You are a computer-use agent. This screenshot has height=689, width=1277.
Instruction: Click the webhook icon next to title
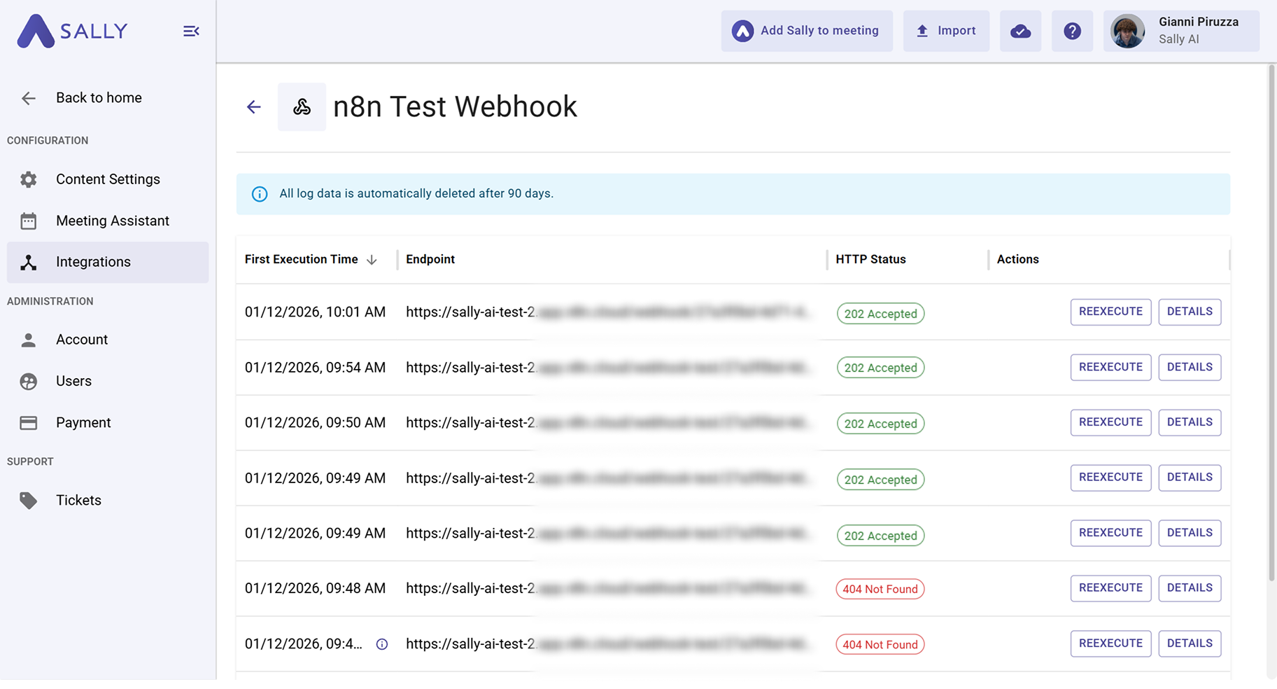(302, 106)
